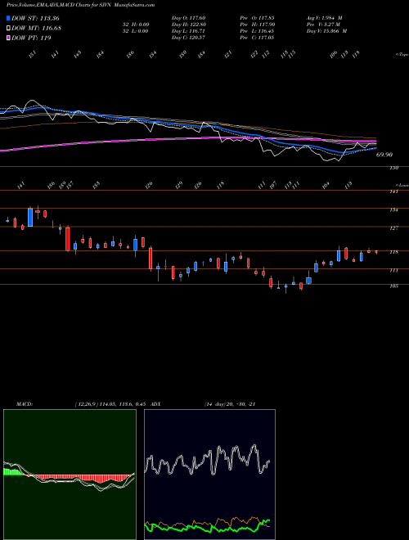Click the 134 price axis label

[x=393, y=209]
